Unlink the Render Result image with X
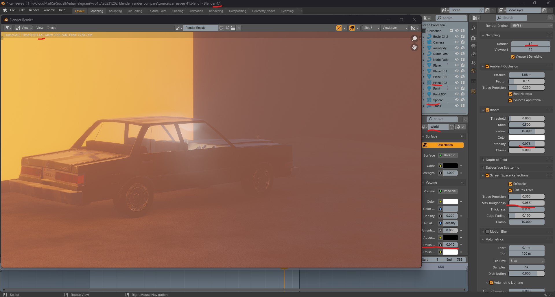 tap(239, 28)
